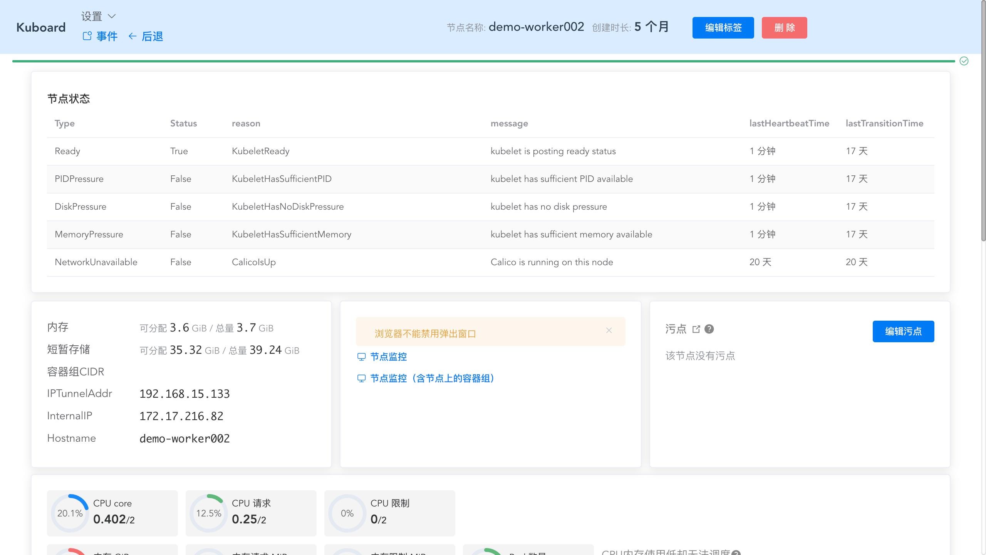Click the green check status icon
The height and width of the screenshot is (555, 986).
964,61
